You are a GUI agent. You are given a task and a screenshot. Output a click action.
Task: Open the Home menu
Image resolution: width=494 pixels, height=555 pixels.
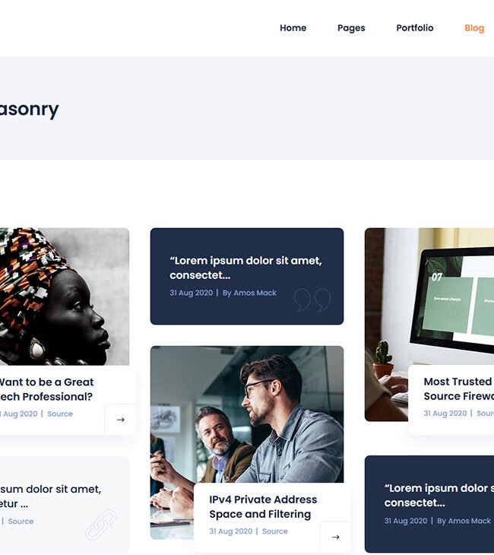[293, 28]
